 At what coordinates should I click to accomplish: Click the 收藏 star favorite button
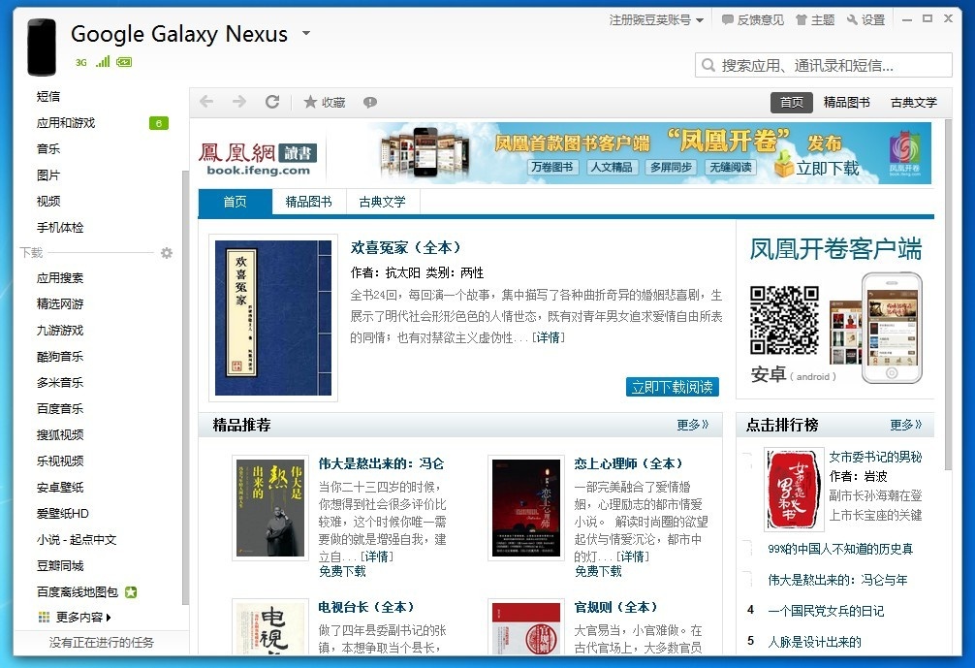coord(324,102)
